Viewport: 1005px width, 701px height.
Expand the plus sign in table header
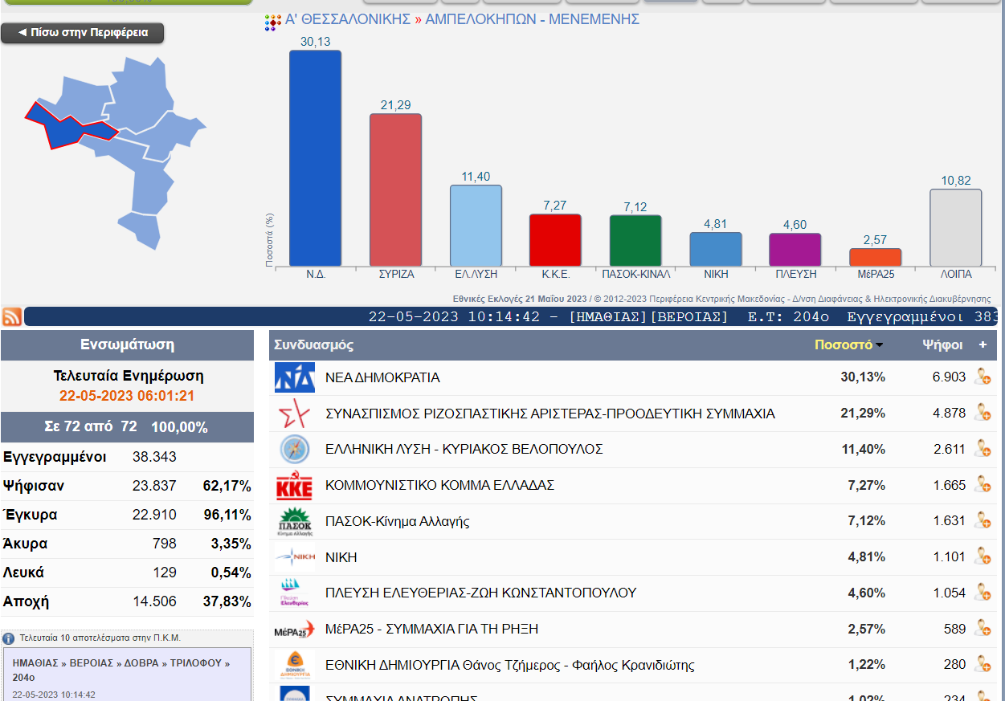982,344
